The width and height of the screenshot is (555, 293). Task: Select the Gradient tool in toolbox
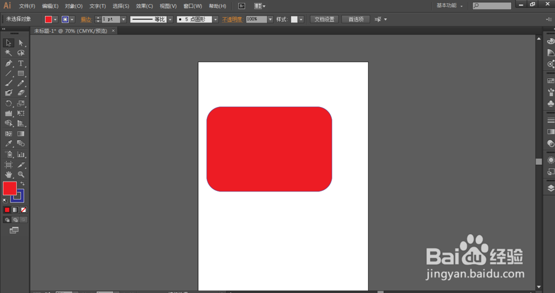click(x=21, y=134)
